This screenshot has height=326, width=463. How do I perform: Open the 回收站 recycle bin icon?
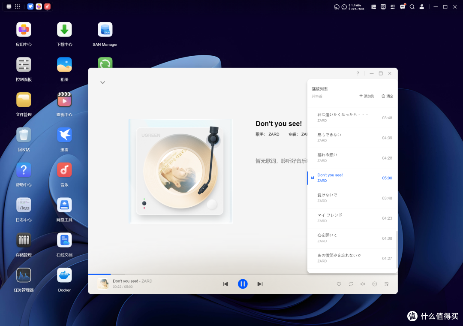24,135
